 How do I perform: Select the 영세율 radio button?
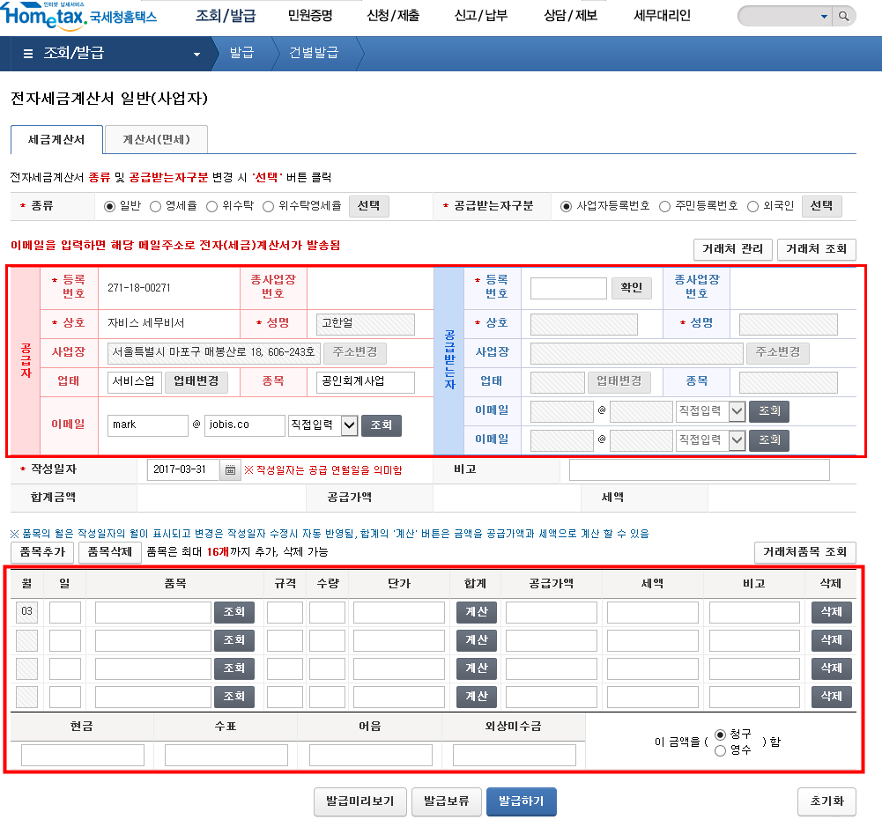pos(155,206)
